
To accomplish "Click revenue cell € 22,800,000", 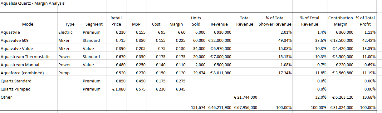I will 219,40.
